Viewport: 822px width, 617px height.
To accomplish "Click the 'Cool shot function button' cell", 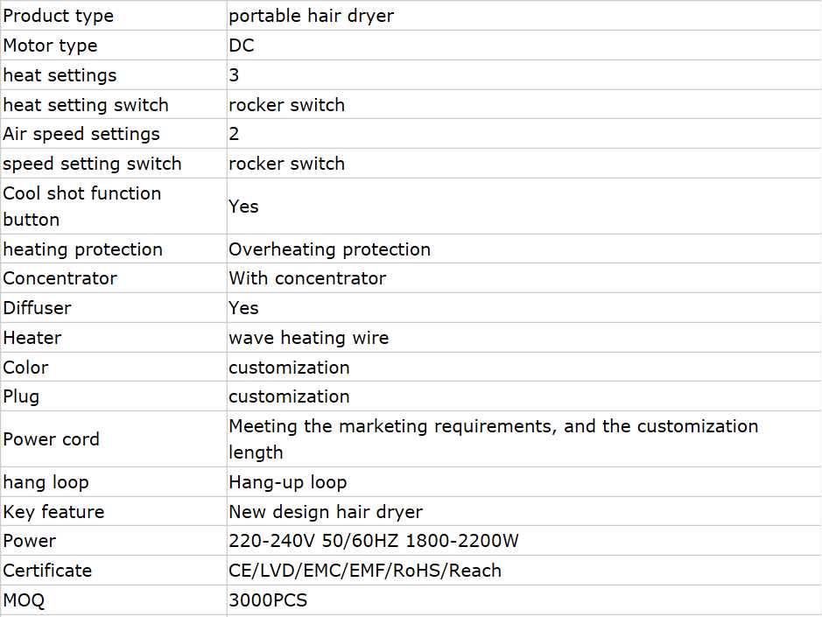I will 82,207.
